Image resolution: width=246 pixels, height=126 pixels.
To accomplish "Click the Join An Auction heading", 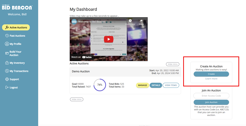I will point(211,90).
